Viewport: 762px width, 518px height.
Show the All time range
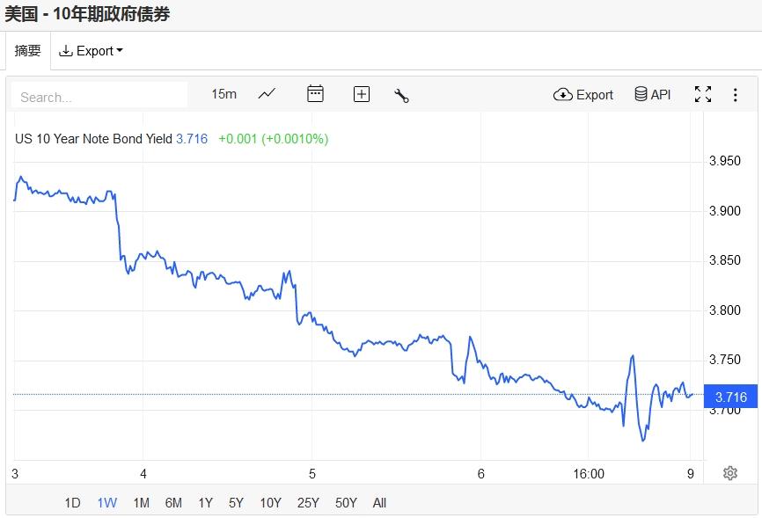379,503
